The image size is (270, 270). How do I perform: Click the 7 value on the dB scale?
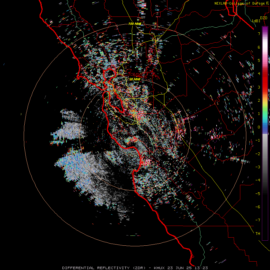(x=259, y=34)
